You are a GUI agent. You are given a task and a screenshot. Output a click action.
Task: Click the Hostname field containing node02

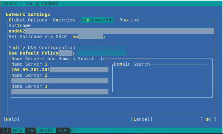111,31
